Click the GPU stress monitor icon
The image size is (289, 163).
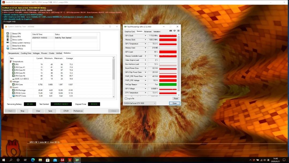point(7,49)
